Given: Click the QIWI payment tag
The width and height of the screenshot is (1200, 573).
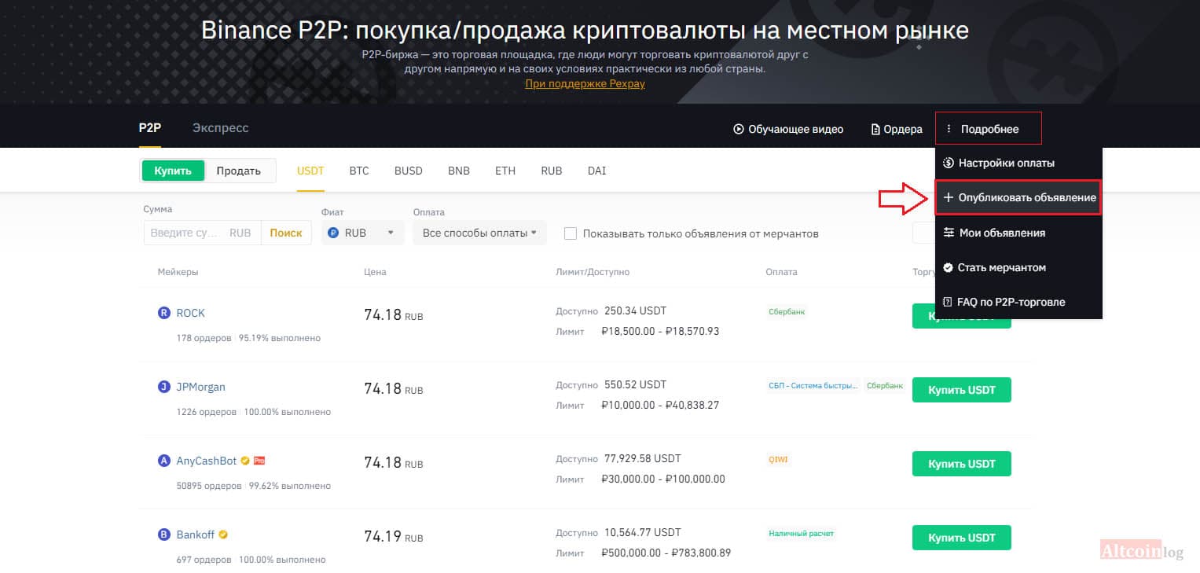Looking at the screenshot, I should point(778,459).
